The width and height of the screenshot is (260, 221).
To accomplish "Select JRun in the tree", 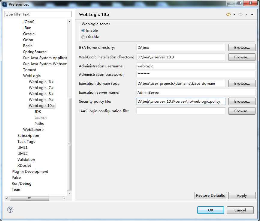I will point(27,28).
